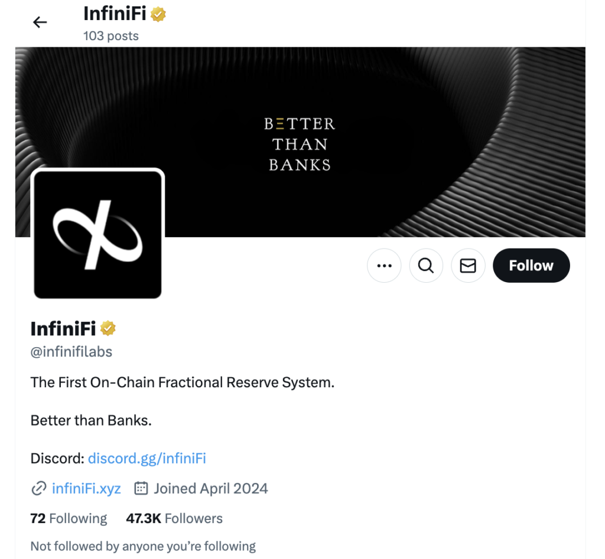View the 72 Following list
Screen dimensions: 605x559
pos(69,518)
